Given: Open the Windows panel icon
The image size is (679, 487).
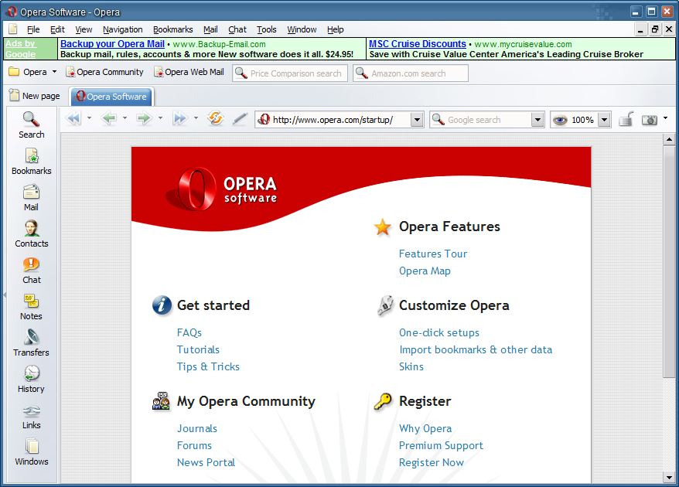Looking at the screenshot, I should 32,446.
